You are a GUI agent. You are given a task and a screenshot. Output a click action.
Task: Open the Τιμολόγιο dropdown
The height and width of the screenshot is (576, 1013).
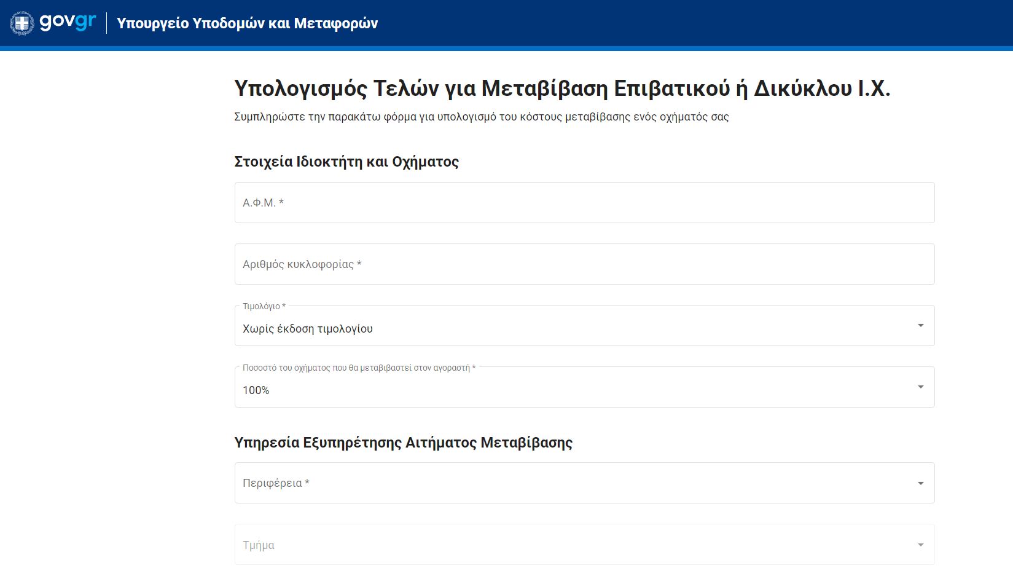pos(584,326)
